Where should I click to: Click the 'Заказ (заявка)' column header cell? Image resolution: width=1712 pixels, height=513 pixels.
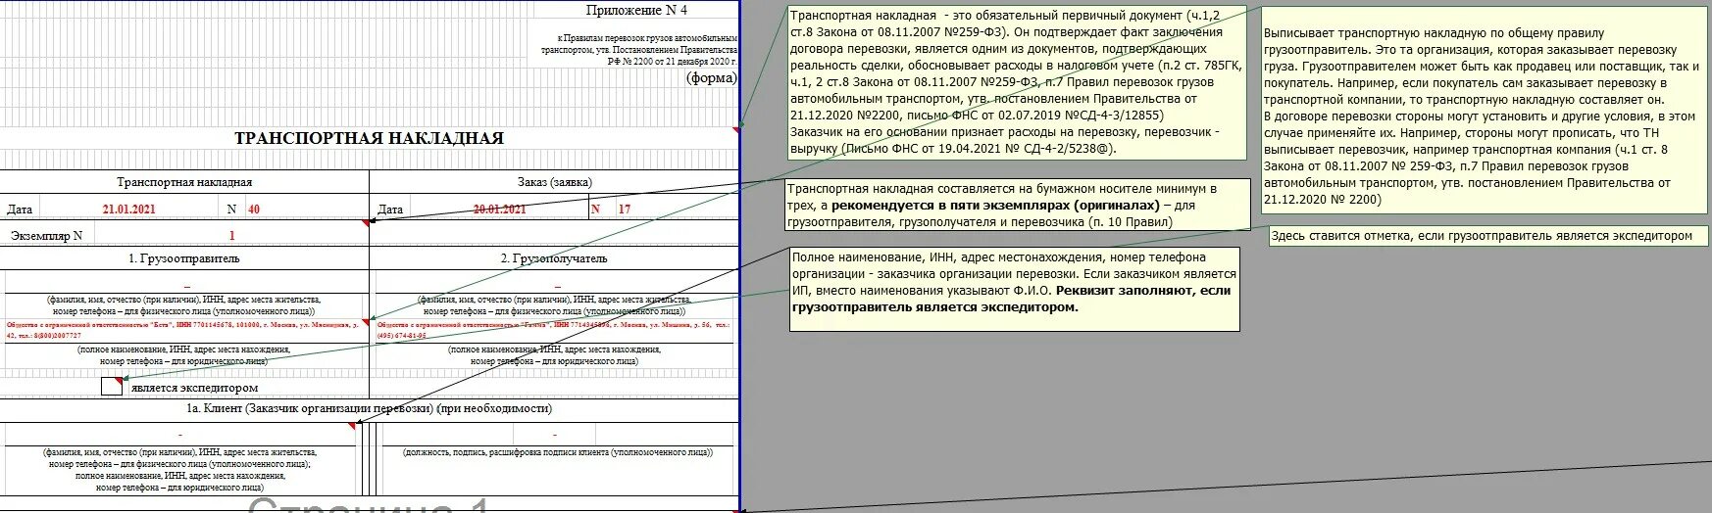click(554, 182)
